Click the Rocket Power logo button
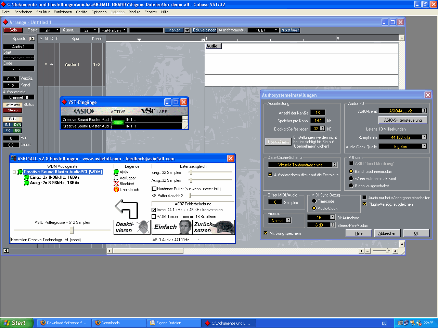Screen dimensions: 438x328 (x=290, y=30)
